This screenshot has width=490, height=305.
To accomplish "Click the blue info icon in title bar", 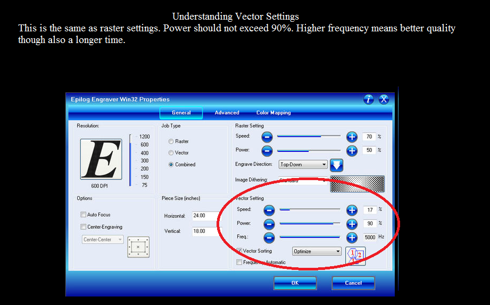I will click(369, 99).
